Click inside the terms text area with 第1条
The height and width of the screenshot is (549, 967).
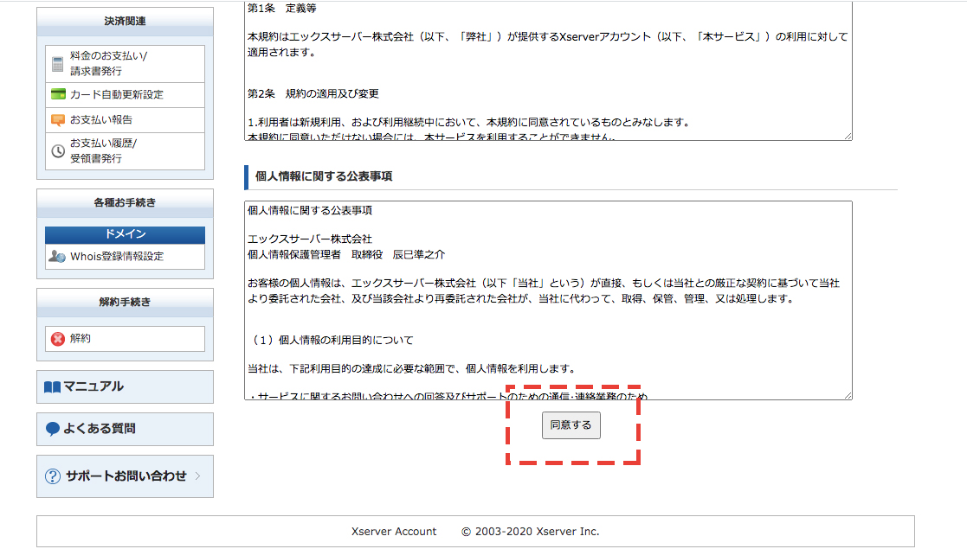tap(547, 69)
